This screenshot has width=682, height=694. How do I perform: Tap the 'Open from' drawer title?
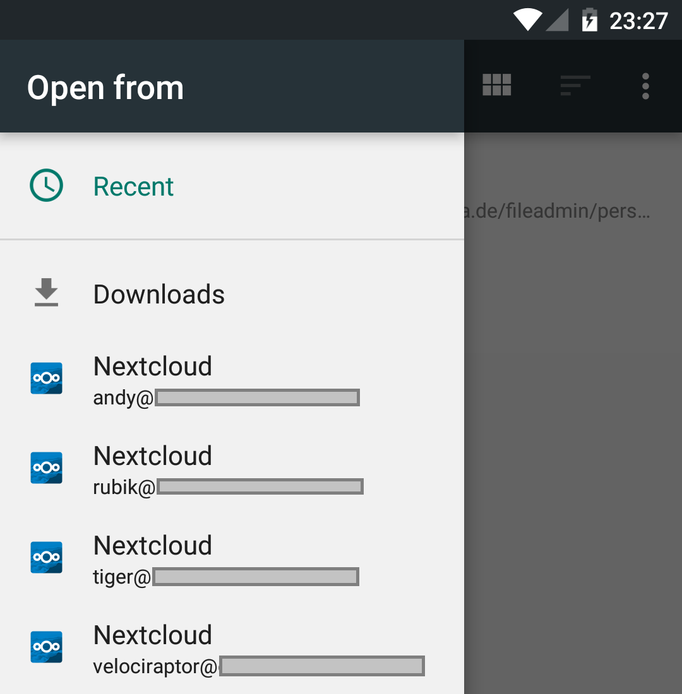tap(105, 88)
